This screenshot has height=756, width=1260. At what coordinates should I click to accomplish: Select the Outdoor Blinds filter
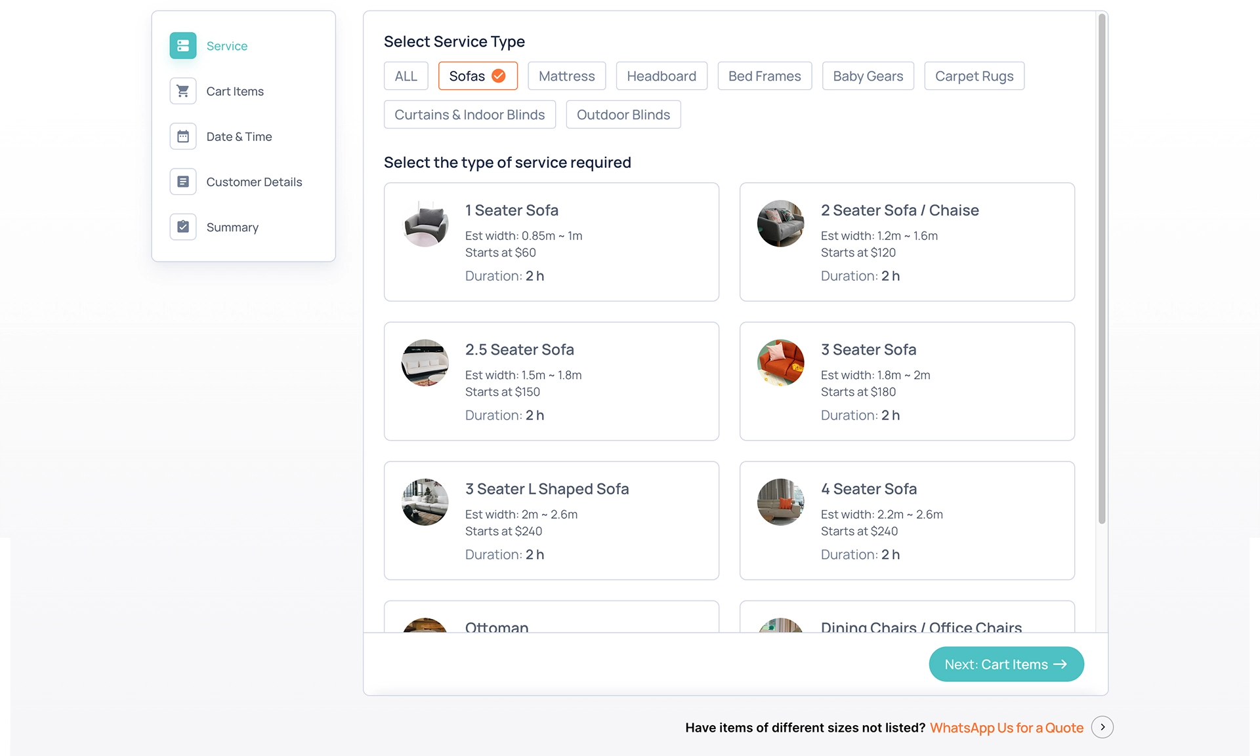coord(623,115)
